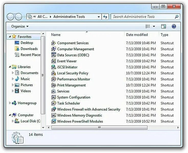
Task: Collapse the Libraries tree section
Action: point(10,67)
